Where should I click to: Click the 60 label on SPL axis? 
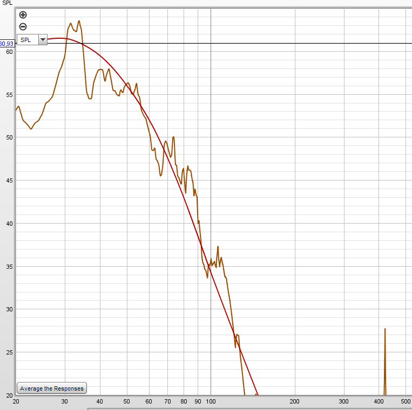click(x=10, y=52)
